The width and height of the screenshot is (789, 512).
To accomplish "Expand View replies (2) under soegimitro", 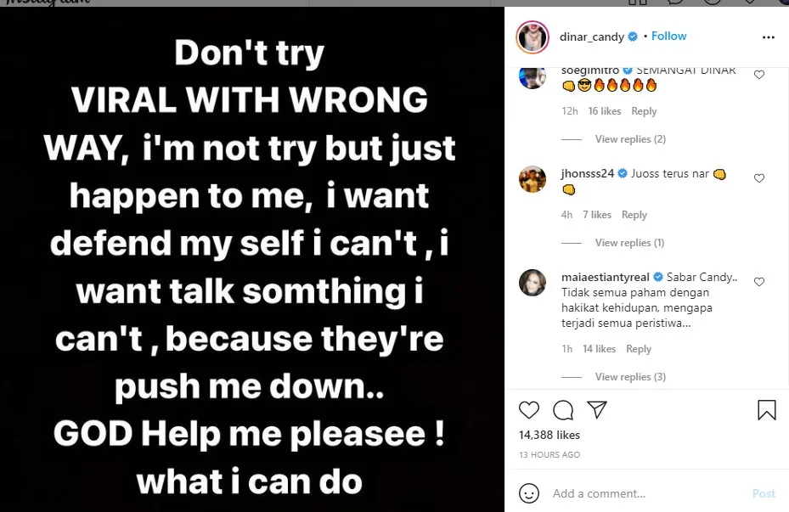I will coord(630,138).
